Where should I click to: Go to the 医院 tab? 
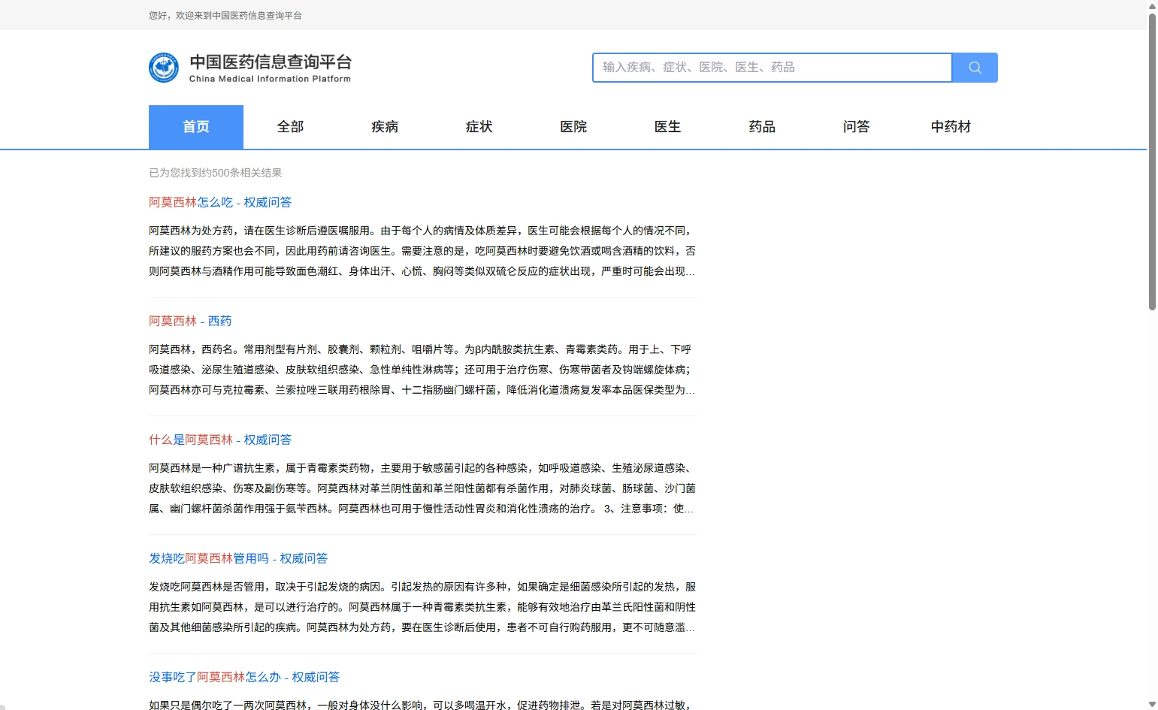(573, 127)
